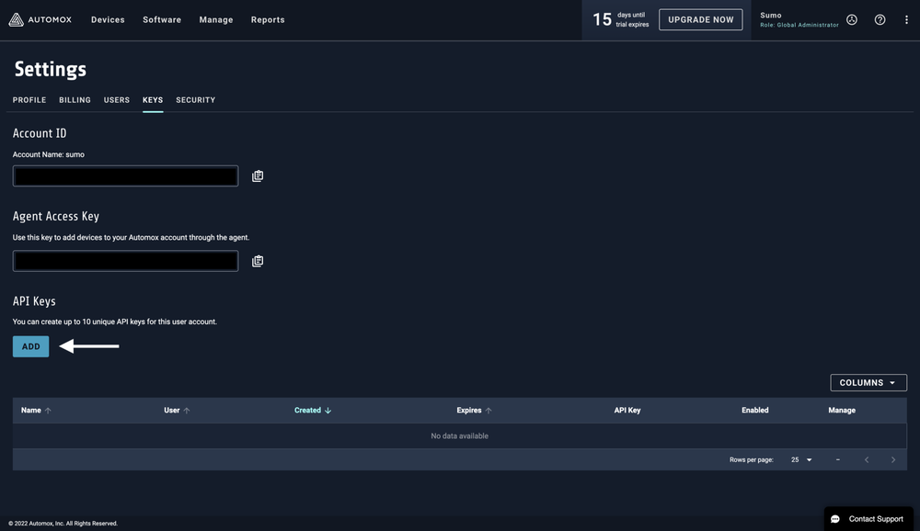Open Contact Support chat
Screen dimensions: 920x531
868,519
